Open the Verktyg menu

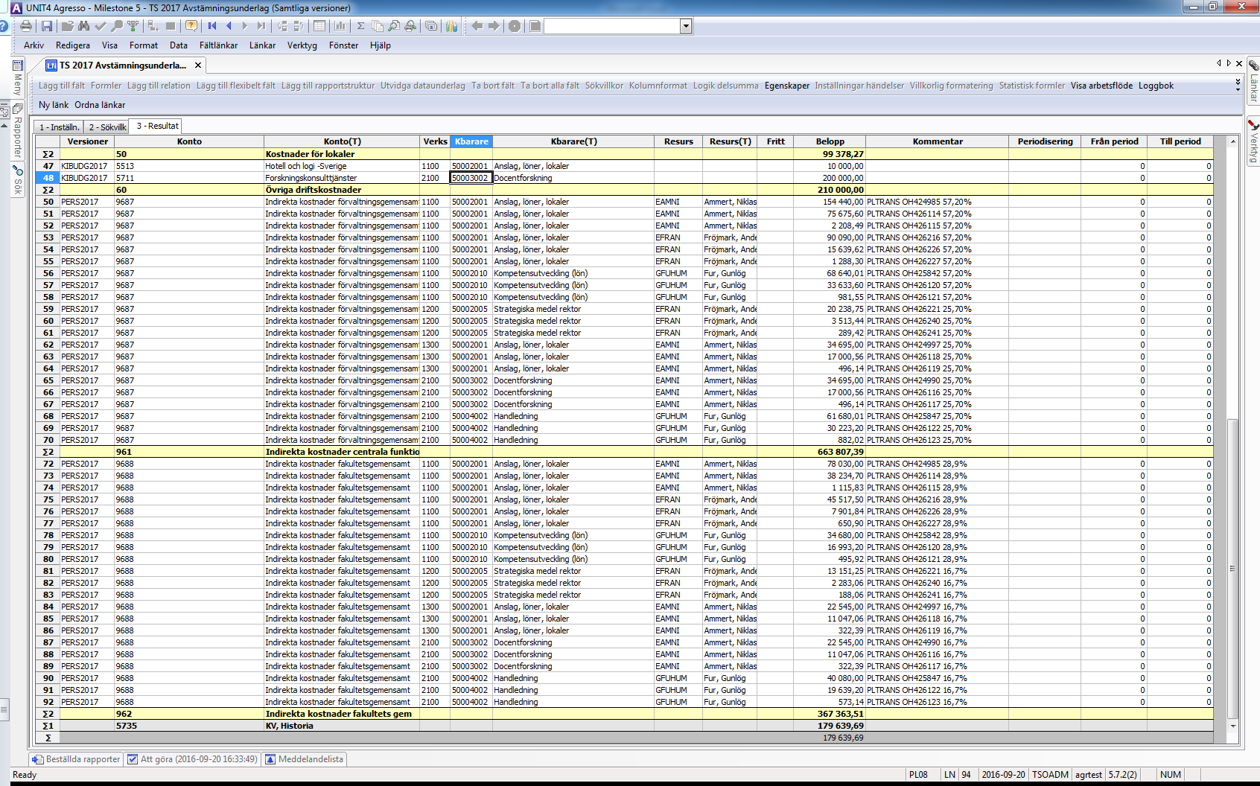tap(302, 45)
